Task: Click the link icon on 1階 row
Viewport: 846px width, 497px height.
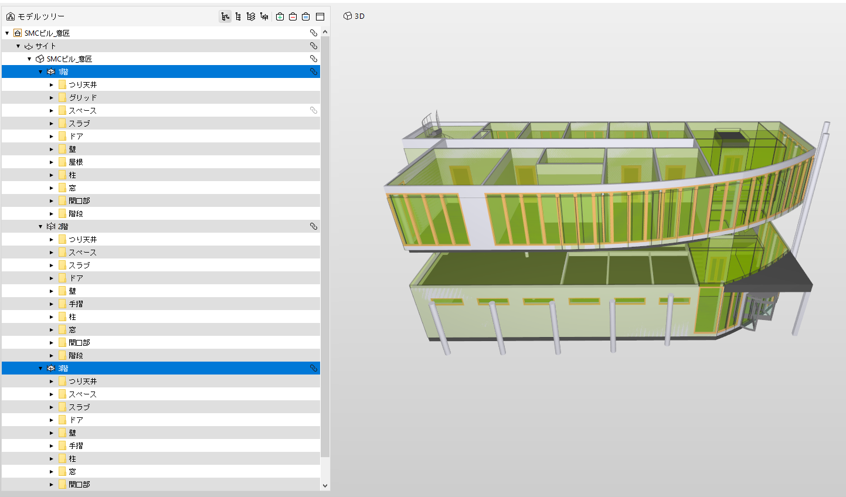Action: [314, 72]
